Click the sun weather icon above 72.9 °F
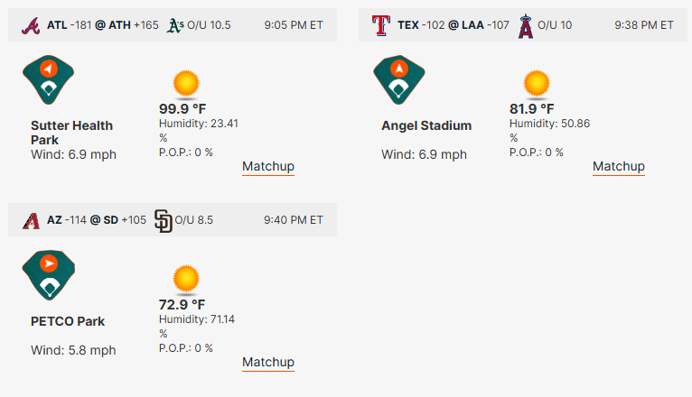This screenshot has width=692, height=397. click(186, 280)
